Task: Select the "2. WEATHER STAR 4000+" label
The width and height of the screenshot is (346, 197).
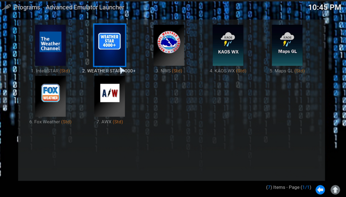Action: tap(109, 71)
